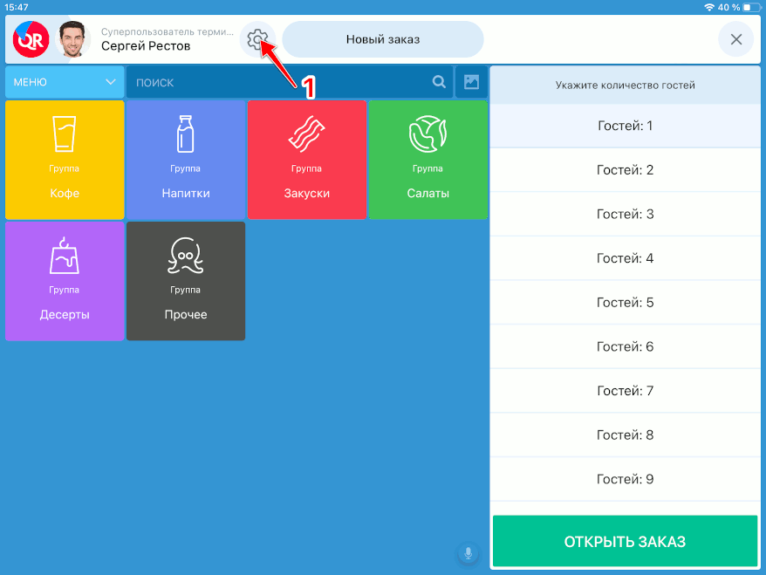
Task: Click the Quick Resto QR logo
Action: pyautogui.click(x=31, y=39)
